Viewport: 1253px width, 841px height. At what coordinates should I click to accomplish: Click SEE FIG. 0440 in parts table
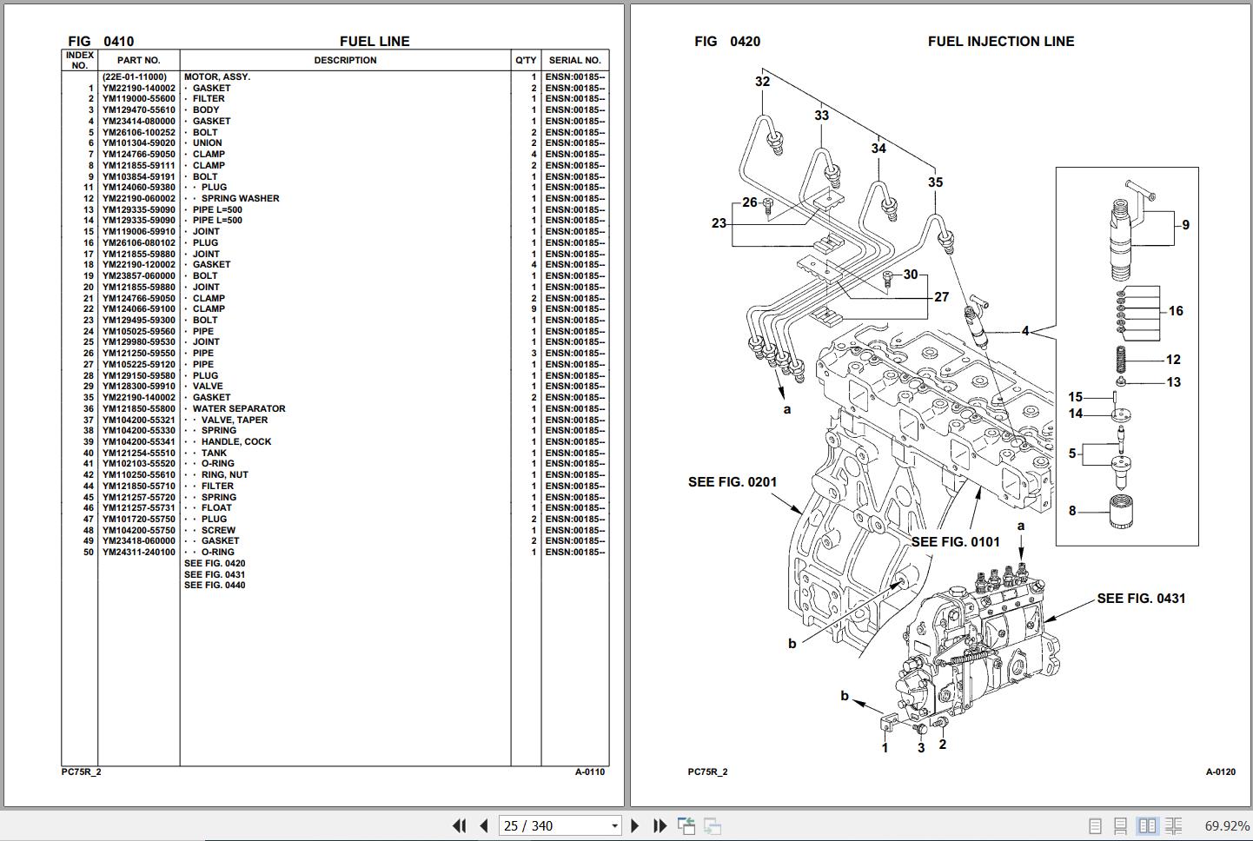click(x=215, y=586)
